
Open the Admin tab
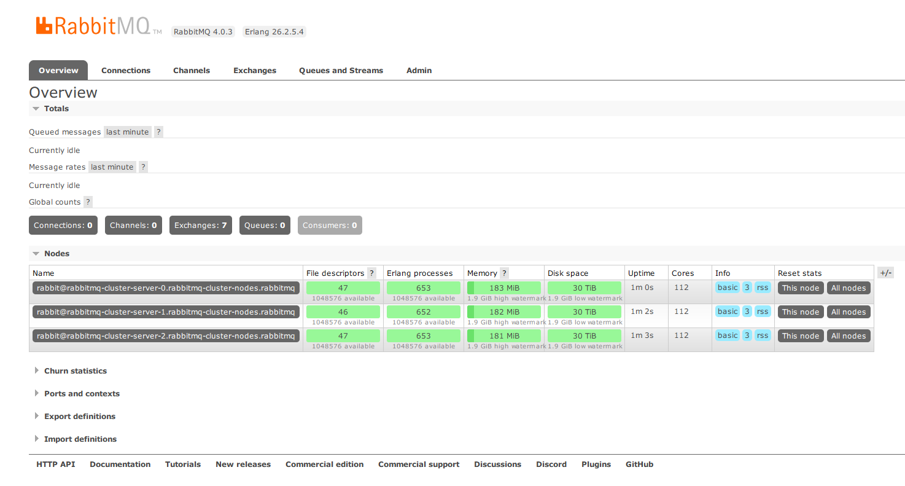point(419,71)
